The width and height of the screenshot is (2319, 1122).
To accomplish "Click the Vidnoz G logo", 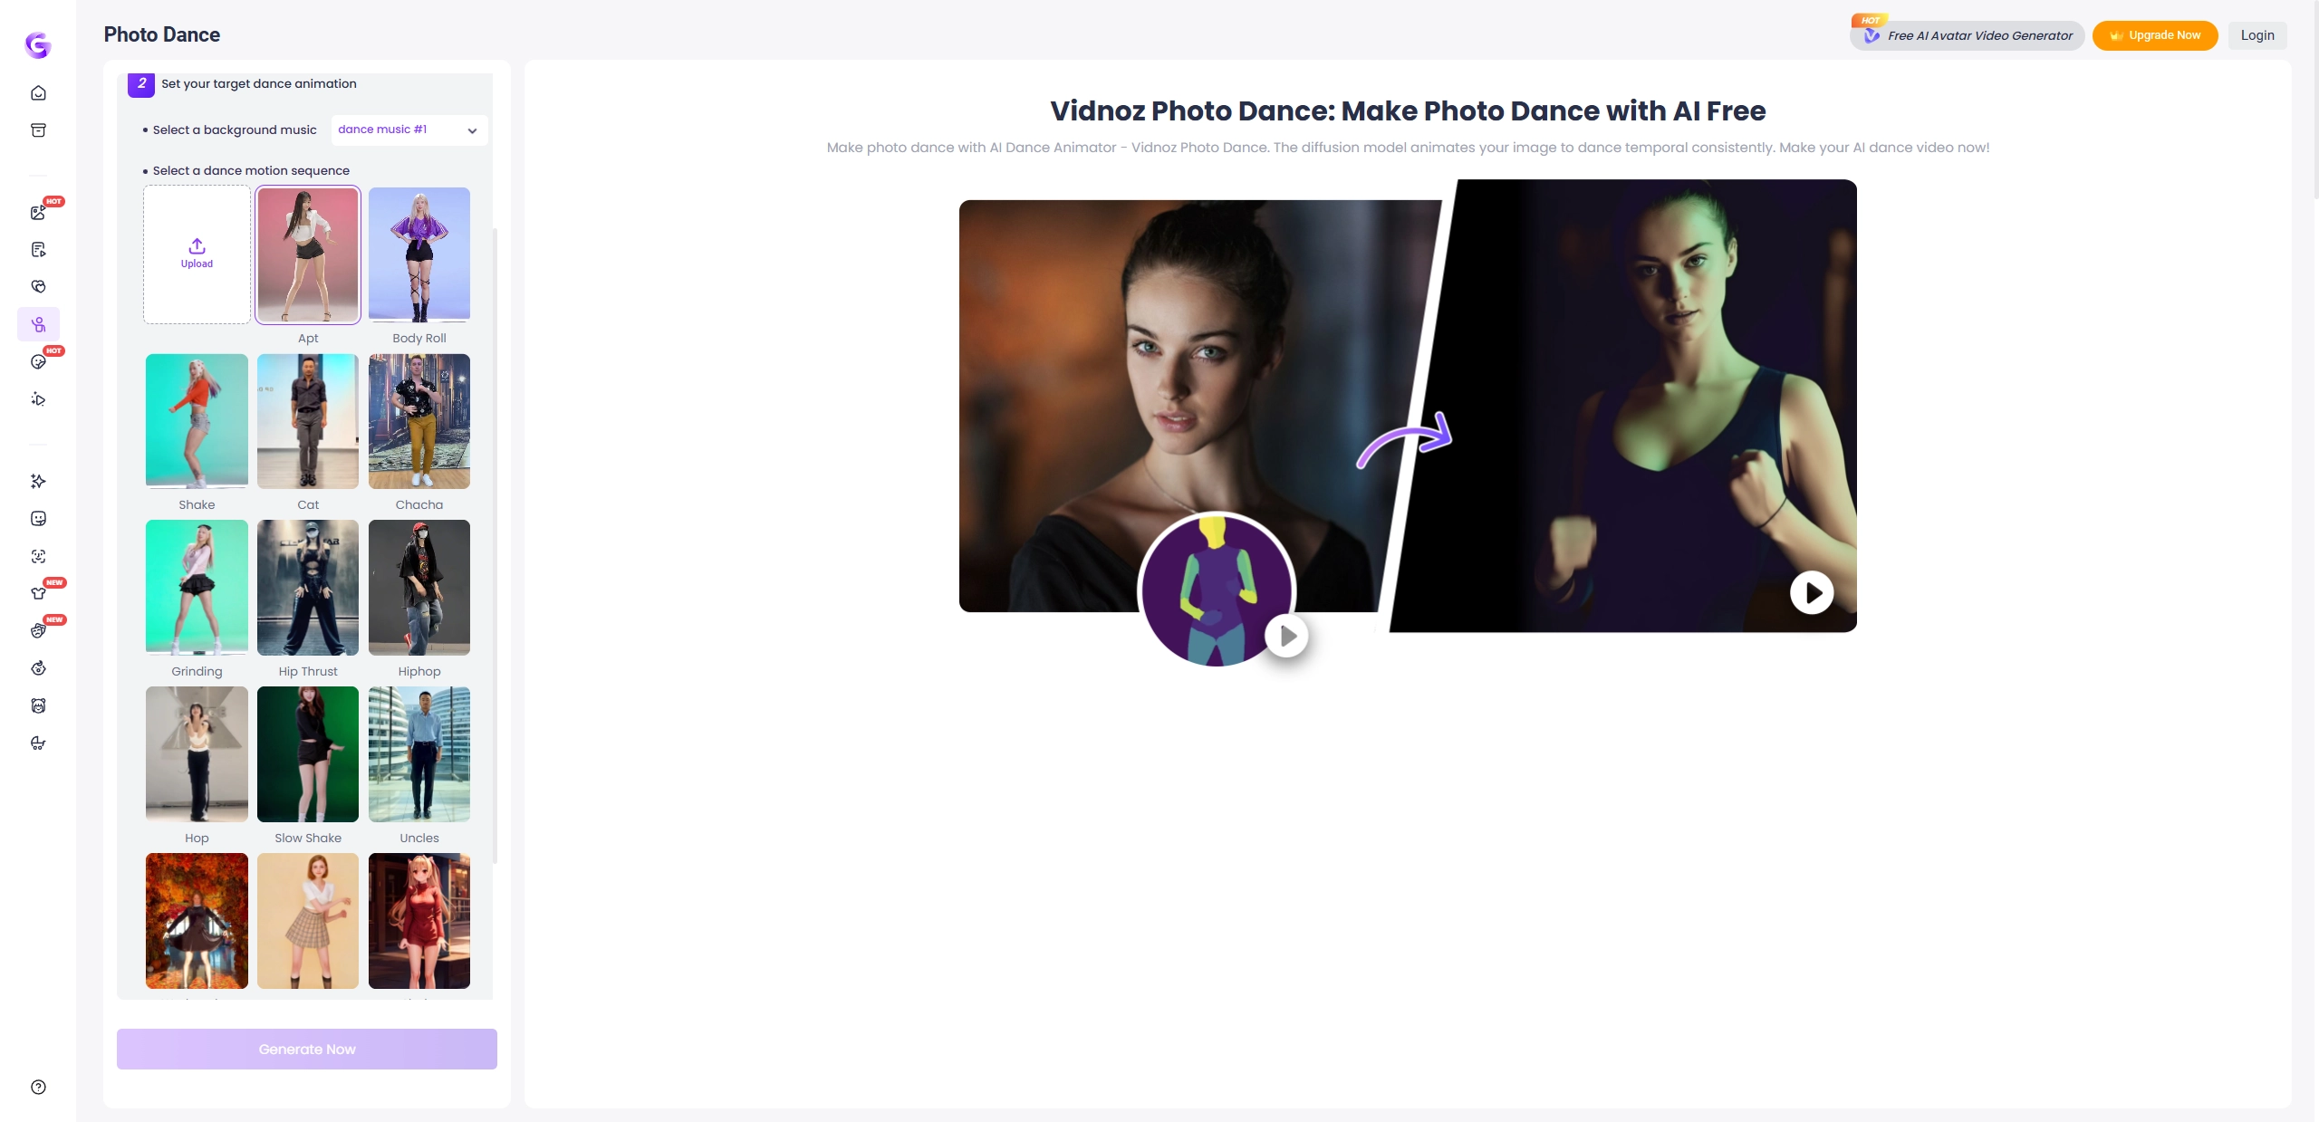I will point(38,44).
